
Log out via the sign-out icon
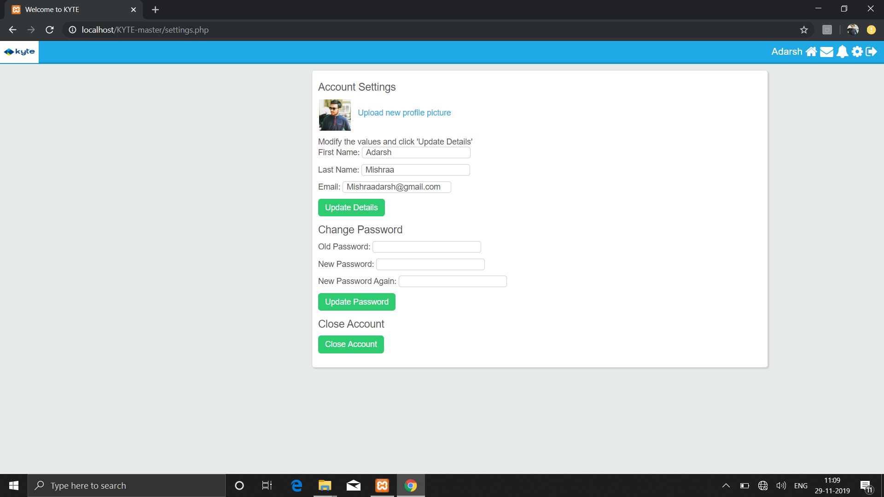click(872, 52)
